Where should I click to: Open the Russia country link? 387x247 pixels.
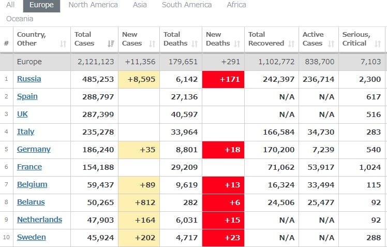[x=29, y=79]
